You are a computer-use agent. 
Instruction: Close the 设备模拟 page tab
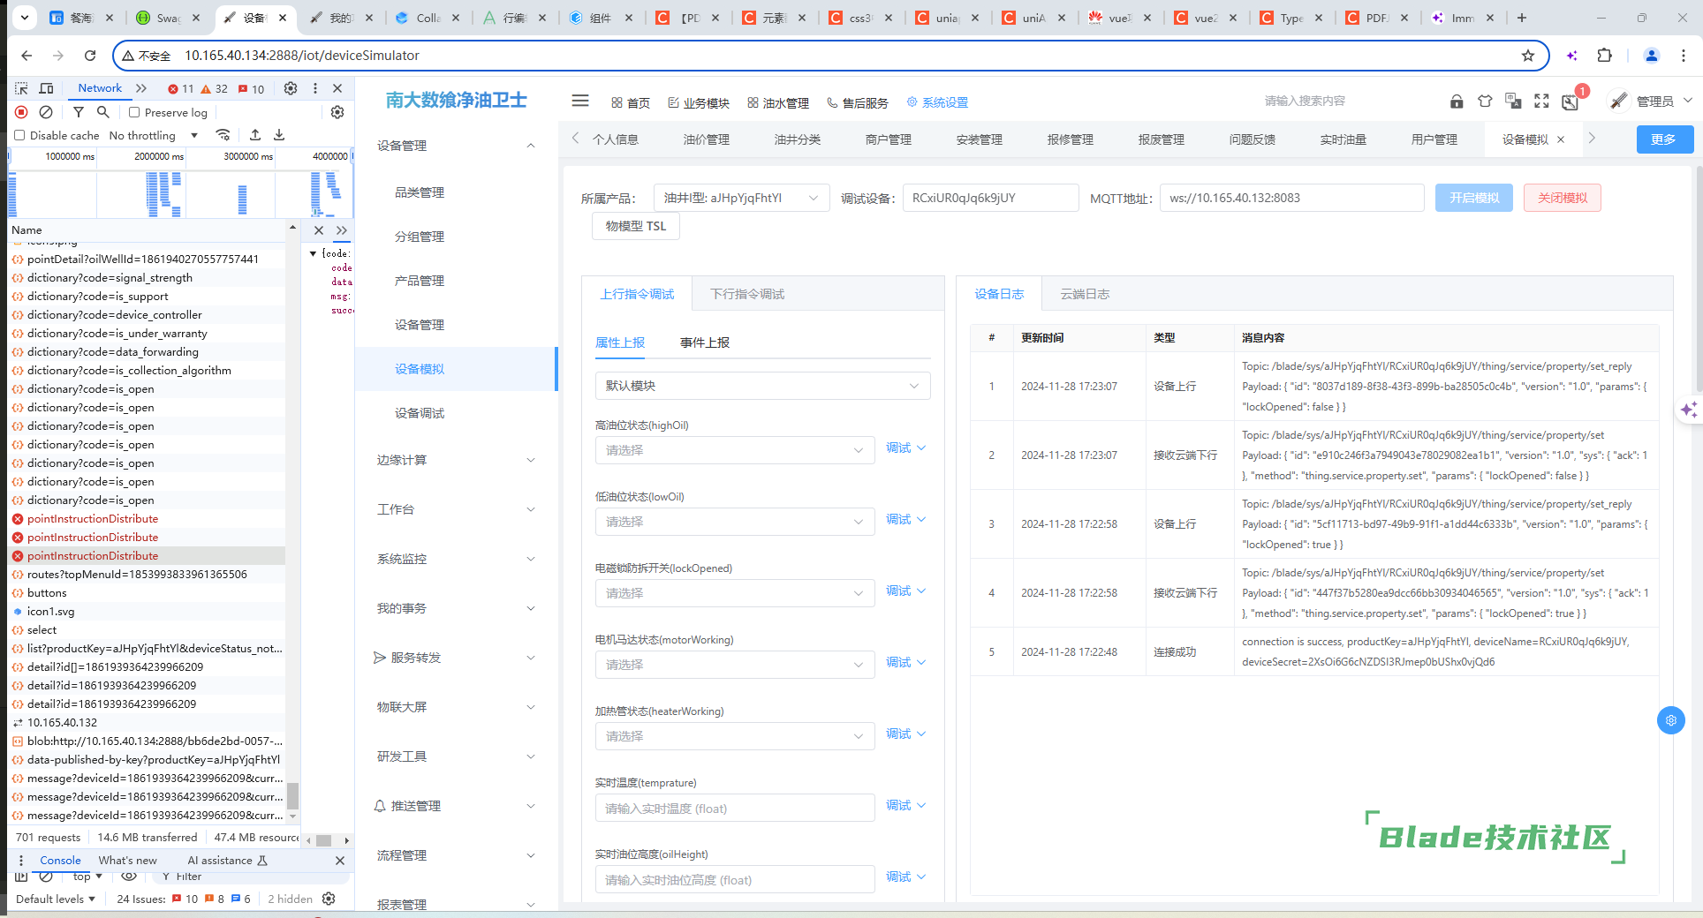point(1561,139)
